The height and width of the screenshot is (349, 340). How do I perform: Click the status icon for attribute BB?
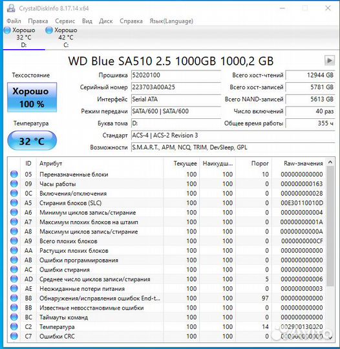tap(14, 308)
